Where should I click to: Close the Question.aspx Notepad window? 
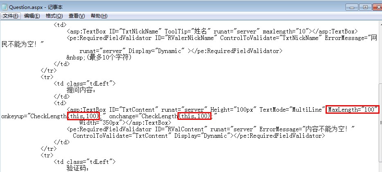tap(377, 7)
